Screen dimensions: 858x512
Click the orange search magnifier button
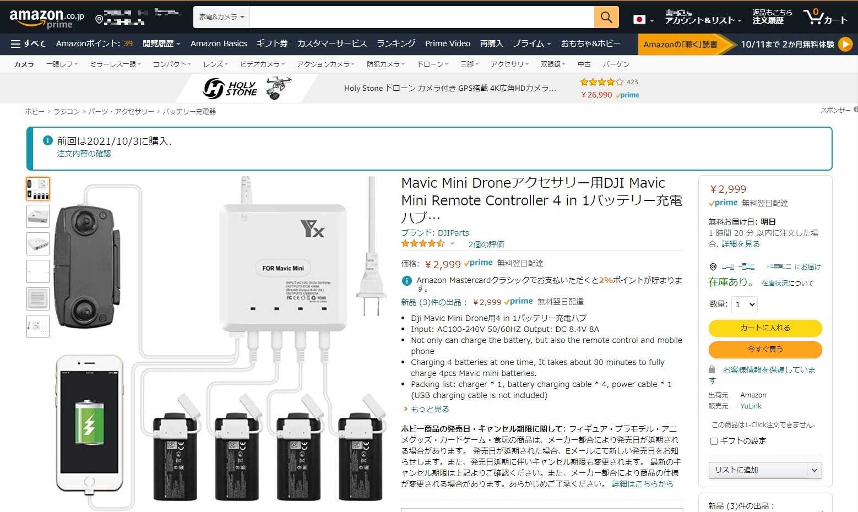pos(606,17)
